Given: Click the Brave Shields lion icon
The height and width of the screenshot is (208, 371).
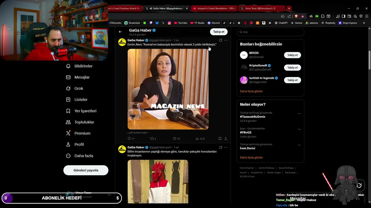Looking at the screenshot, I should coord(296,16).
